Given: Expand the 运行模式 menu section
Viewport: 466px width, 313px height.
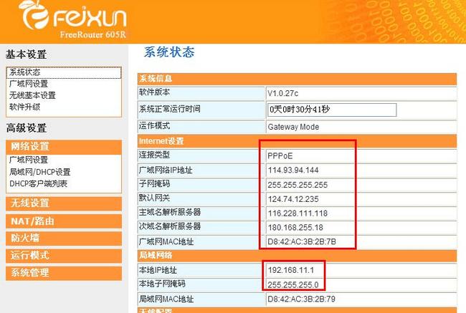Looking at the screenshot, I should click(x=64, y=256).
